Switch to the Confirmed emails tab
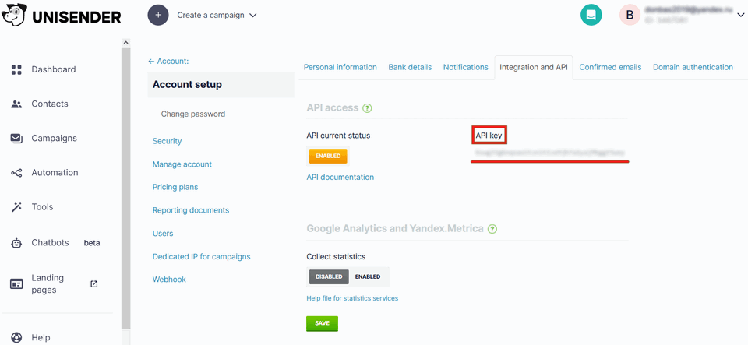748x345 pixels. 610,67
